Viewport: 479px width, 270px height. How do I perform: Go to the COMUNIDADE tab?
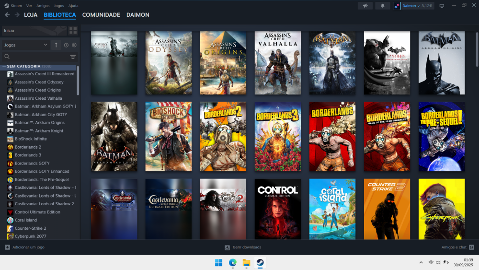[101, 15]
